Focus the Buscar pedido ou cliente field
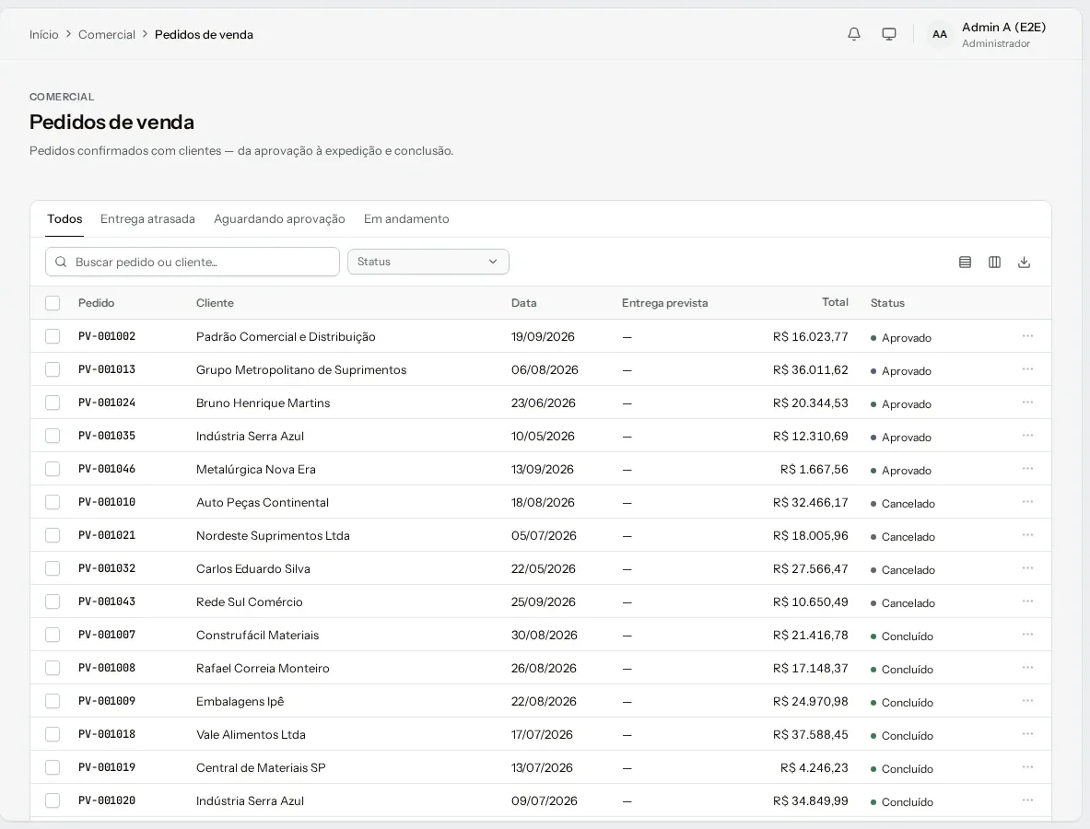Screen dimensions: 1090x829 tap(193, 262)
